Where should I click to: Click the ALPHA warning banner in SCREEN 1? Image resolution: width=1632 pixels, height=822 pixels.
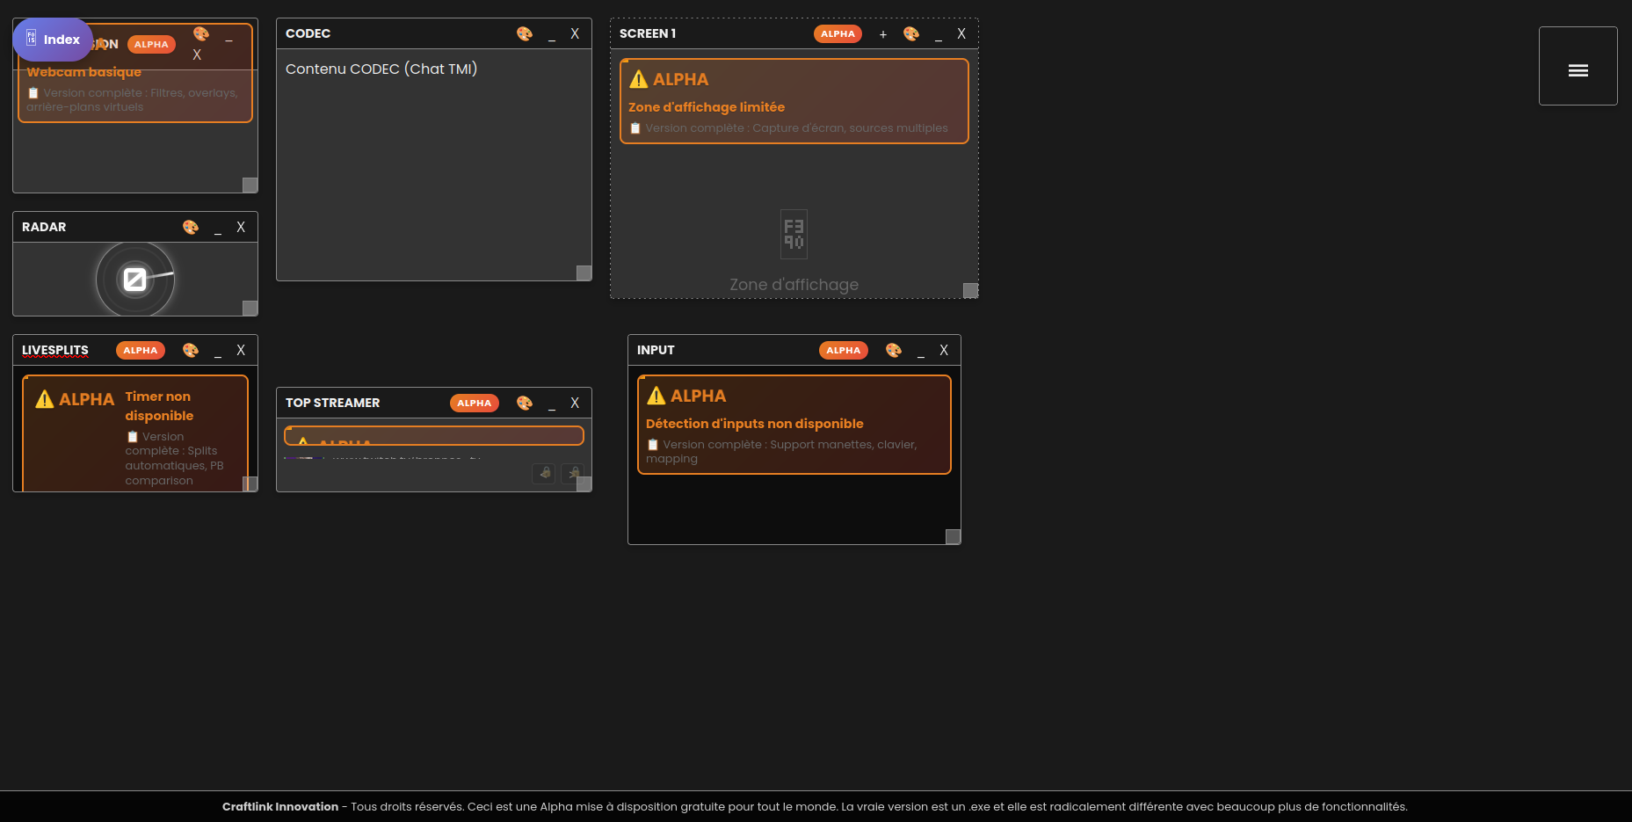(x=794, y=100)
